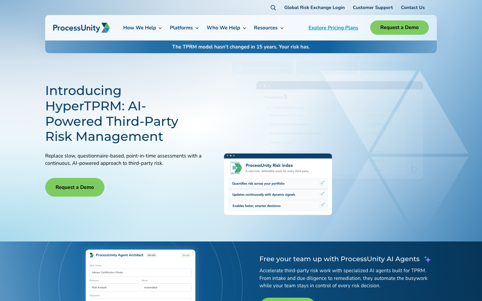The width and height of the screenshot is (482, 301).
Task: Open the site search magnifier icon
Action: click(273, 8)
